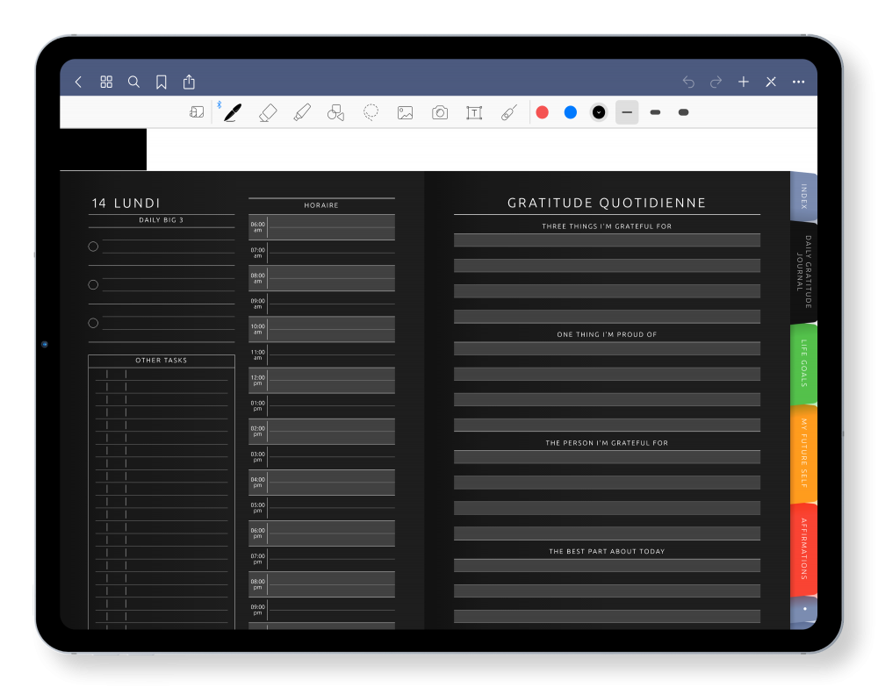Viewport: 878px width, 687px height.
Task: Open search with the magnifier icon
Action: (133, 82)
